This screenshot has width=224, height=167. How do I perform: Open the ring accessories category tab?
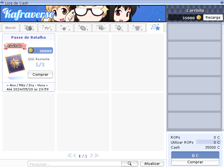pos(83,28)
